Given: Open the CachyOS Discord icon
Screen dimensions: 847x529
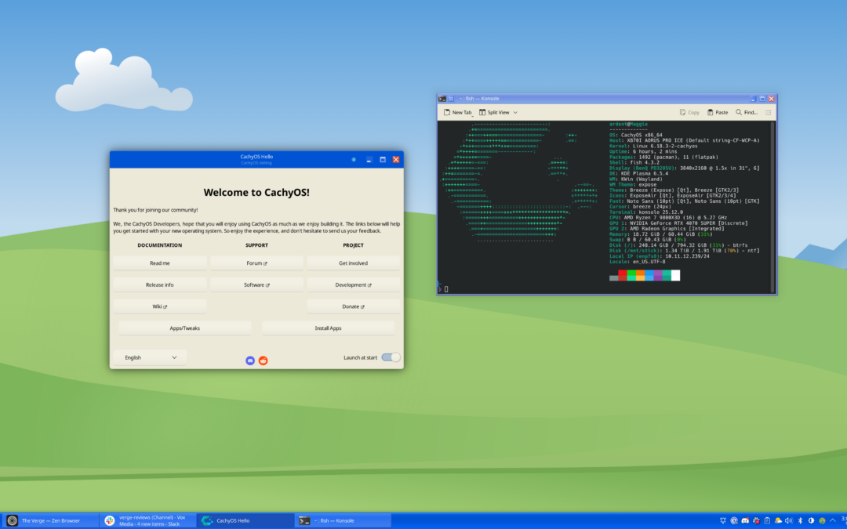Looking at the screenshot, I should click(250, 361).
